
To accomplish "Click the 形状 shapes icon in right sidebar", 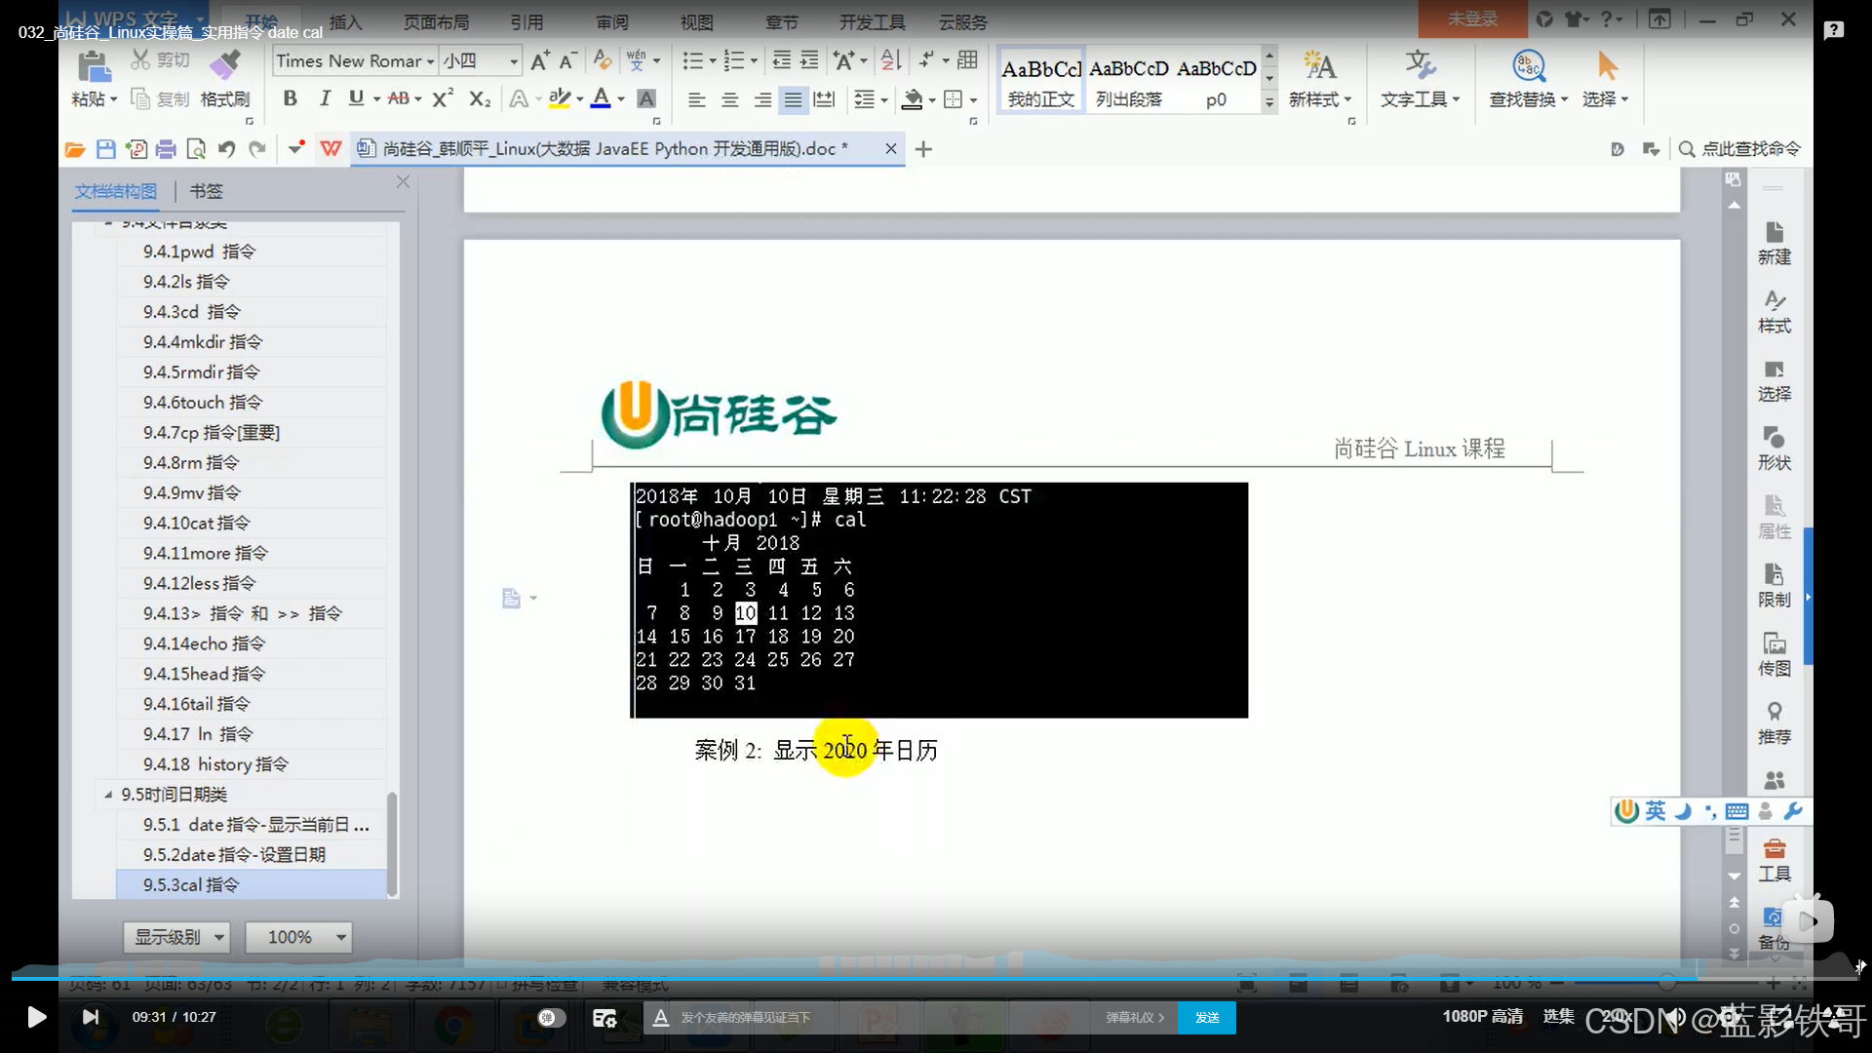I will tap(1774, 448).
